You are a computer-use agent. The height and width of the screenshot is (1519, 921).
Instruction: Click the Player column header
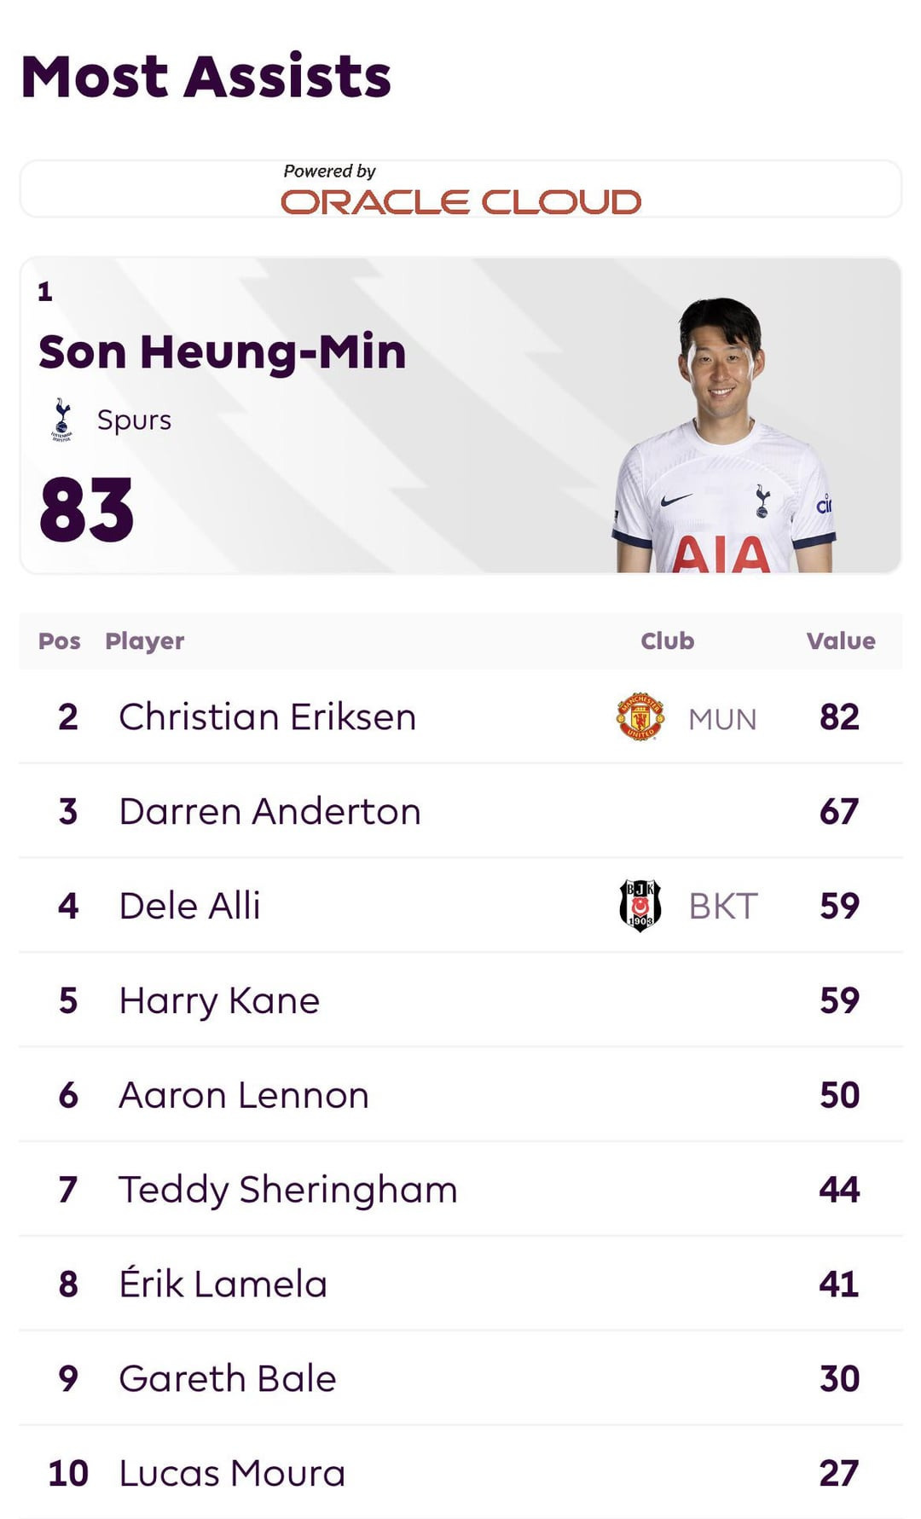click(x=144, y=641)
